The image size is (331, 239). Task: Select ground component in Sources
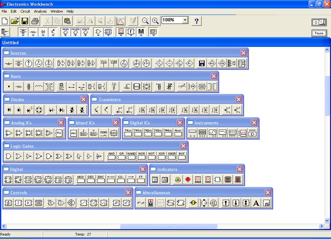click(9, 63)
